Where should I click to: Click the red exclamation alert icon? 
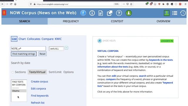[x=4, y=13]
